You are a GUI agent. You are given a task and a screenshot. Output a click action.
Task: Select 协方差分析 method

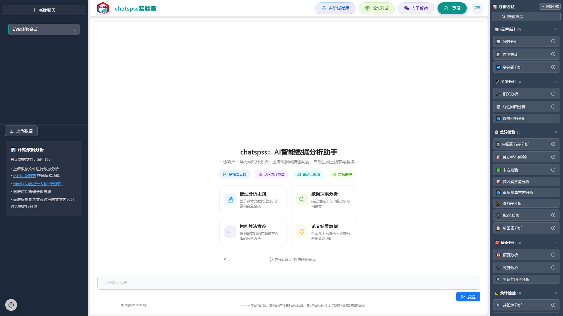point(526,203)
